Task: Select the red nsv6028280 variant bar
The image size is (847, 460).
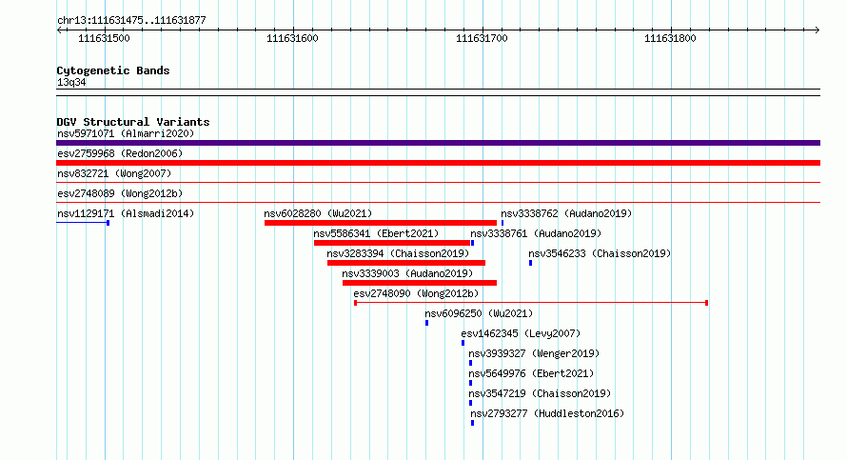Action: (381, 223)
